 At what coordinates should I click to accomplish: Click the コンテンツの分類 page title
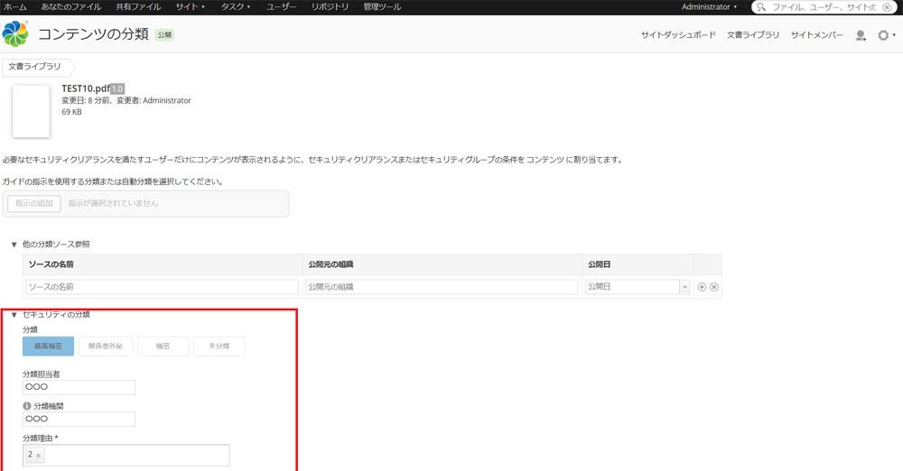click(x=93, y=34)
